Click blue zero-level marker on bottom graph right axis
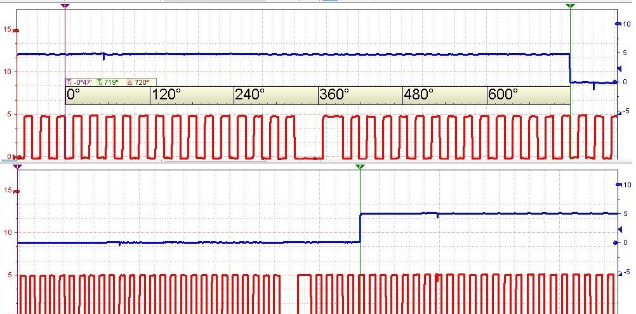Viewport: 636px width, 314px height. coord(616,242)
